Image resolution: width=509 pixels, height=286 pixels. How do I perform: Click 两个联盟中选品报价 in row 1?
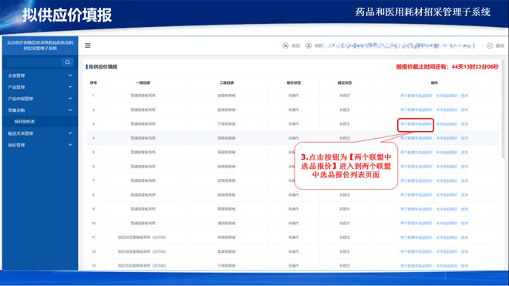point(416,96)
